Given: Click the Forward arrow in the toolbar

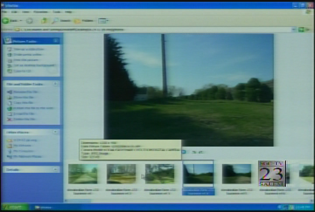Looking at the screenshot, I should point(29,21).
